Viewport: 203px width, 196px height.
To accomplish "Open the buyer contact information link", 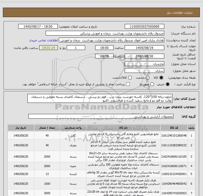I will click(43, 40).
